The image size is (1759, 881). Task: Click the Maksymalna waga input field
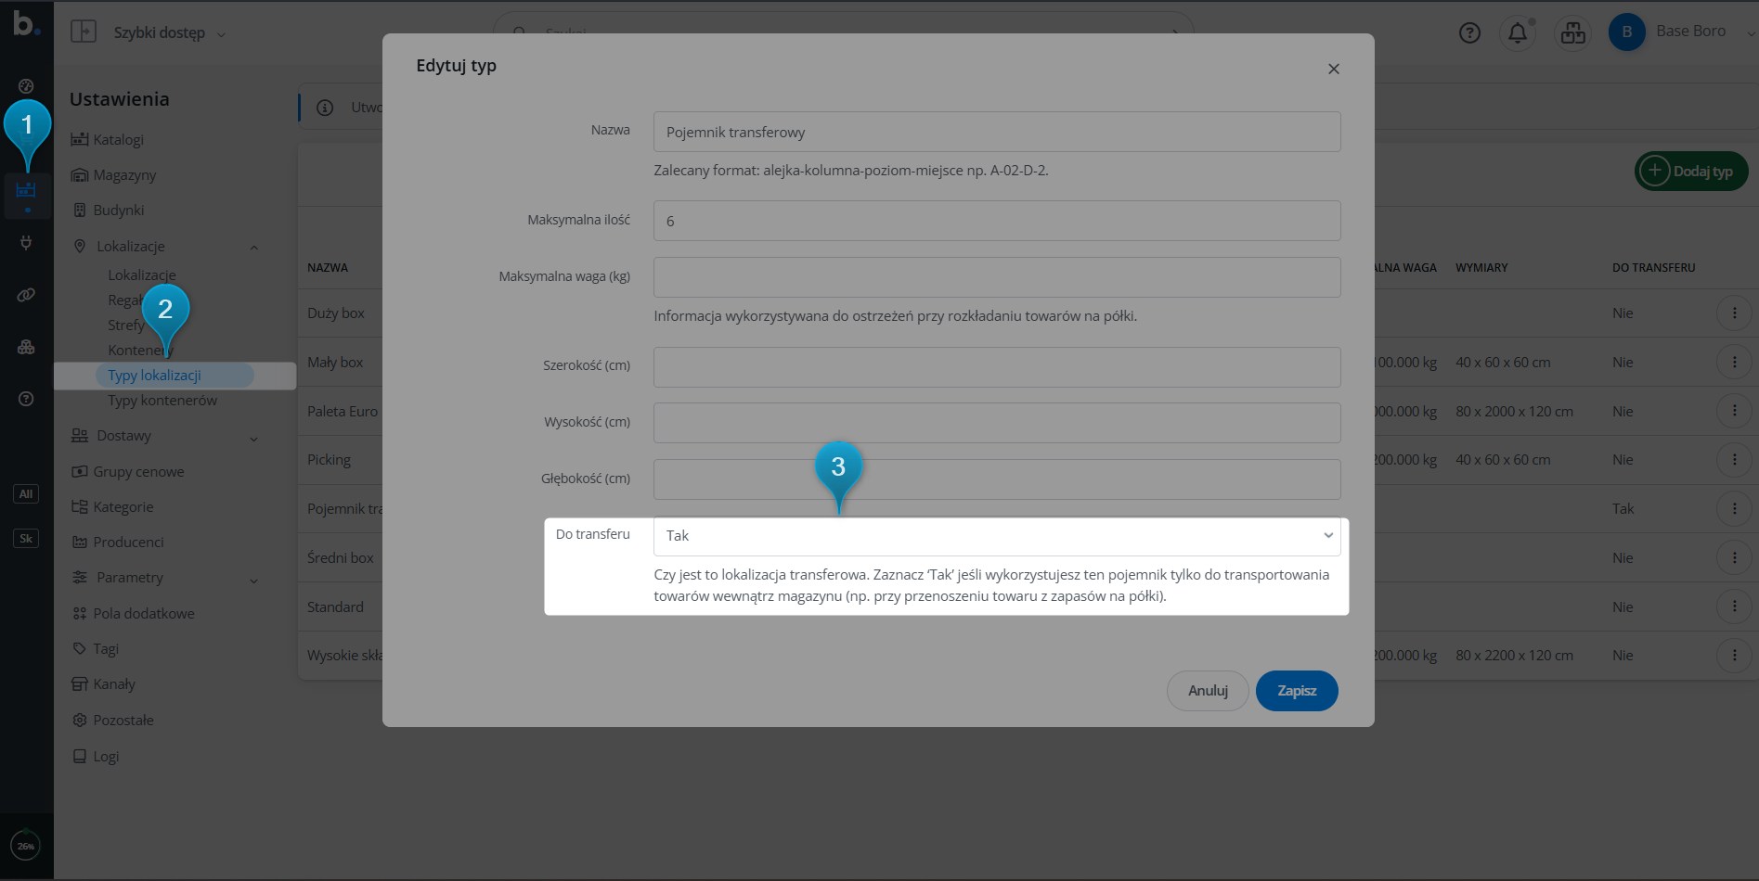click(997, 277)
